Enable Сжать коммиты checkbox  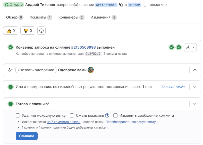click(72, 115)
